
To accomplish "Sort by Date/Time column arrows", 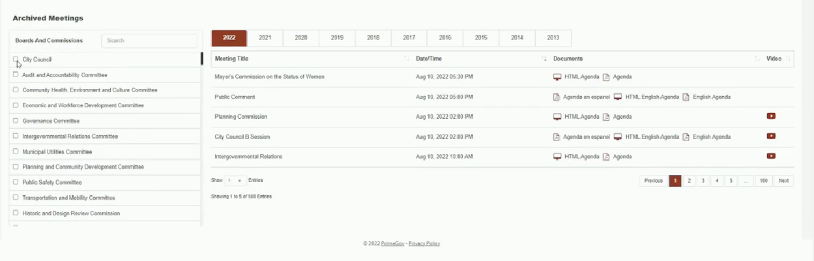I will 544,59.
